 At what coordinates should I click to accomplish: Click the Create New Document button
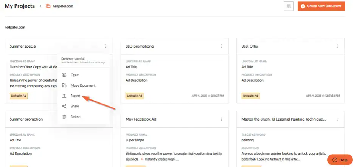pyautogui.click(x=321, y=6)
